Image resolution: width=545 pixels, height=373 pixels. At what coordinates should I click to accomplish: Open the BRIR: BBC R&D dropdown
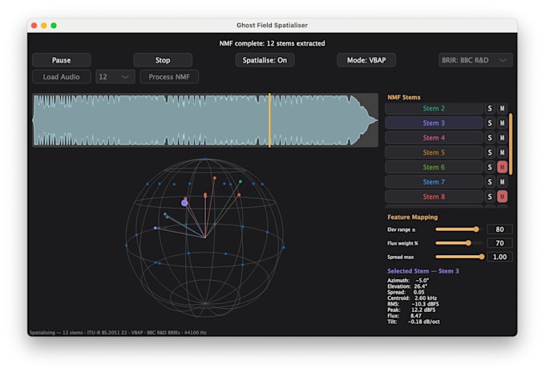(x=475, y=60)
